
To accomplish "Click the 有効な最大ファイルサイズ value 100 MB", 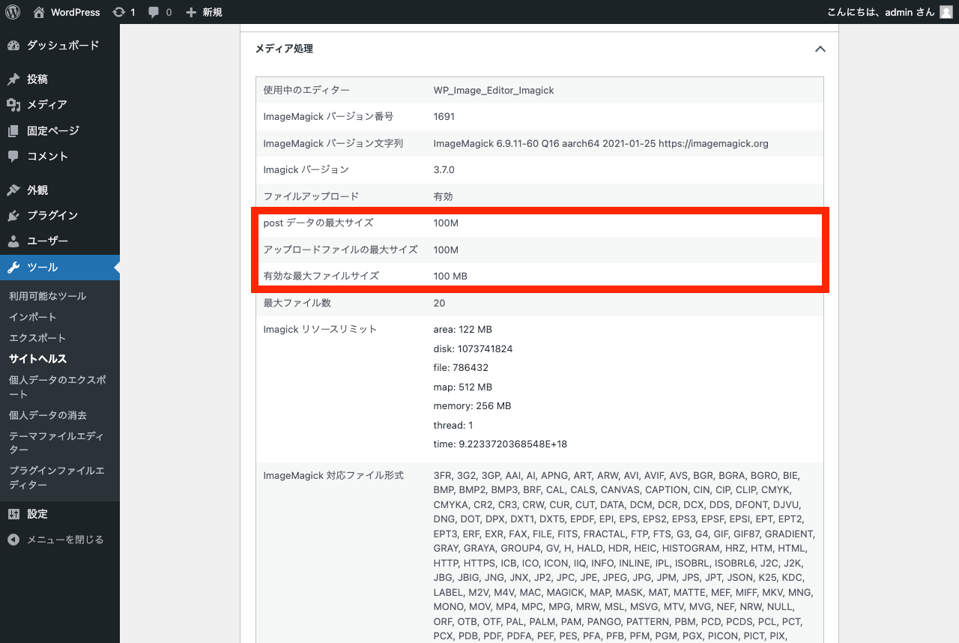I will [450, 276].
